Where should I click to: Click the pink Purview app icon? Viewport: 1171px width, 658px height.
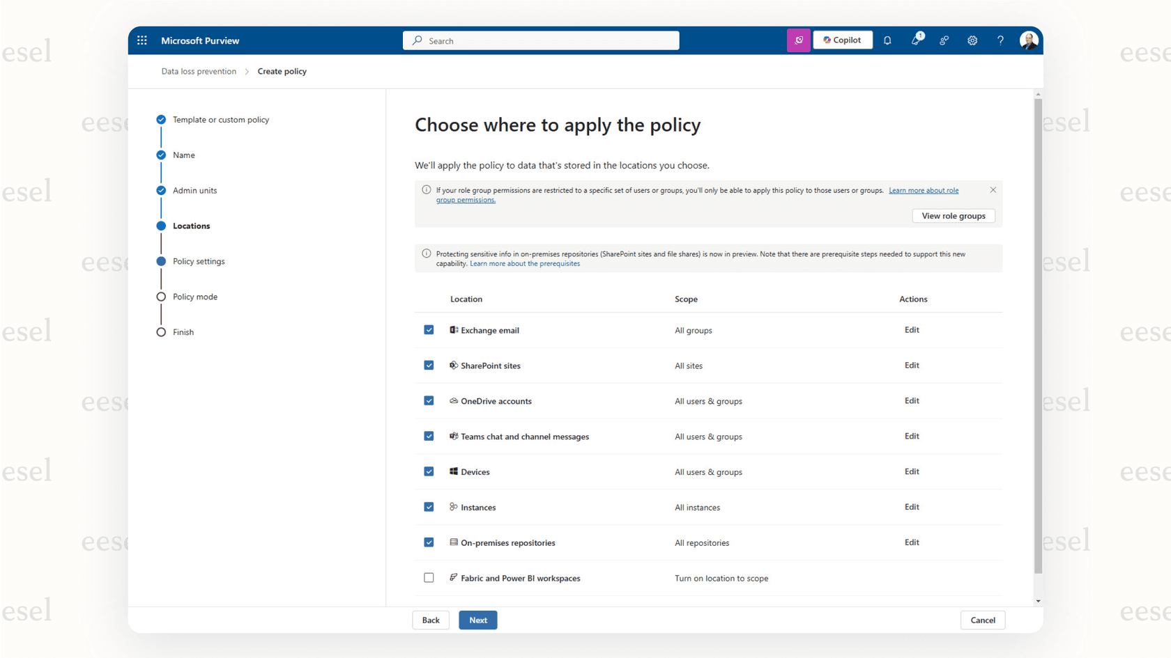click(x=798, y=40)
